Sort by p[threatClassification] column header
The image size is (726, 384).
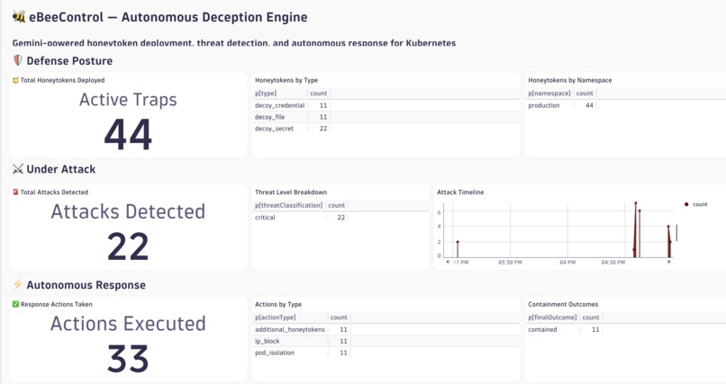(288, 205)
